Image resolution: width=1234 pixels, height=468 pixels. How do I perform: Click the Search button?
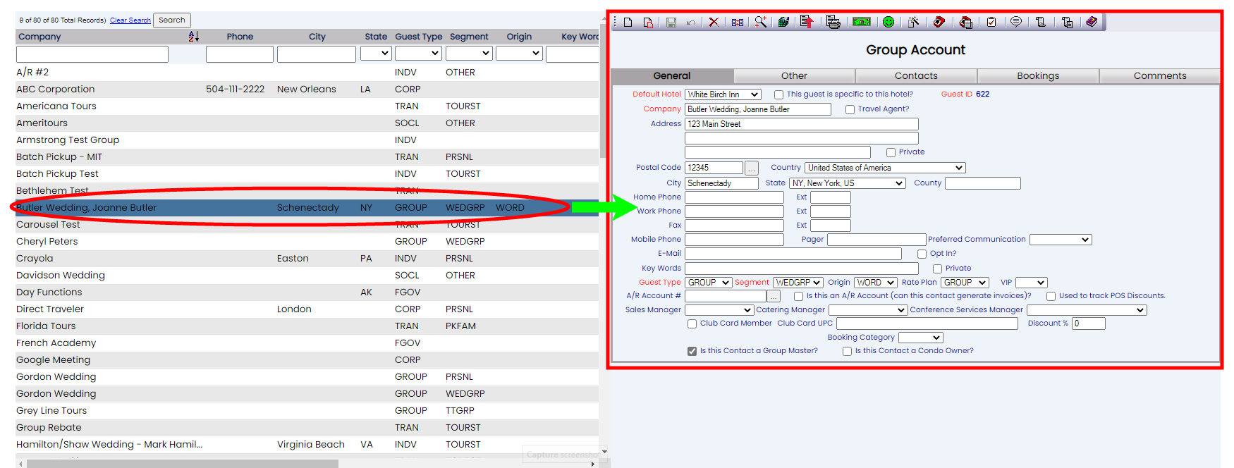tap(171, 20)
